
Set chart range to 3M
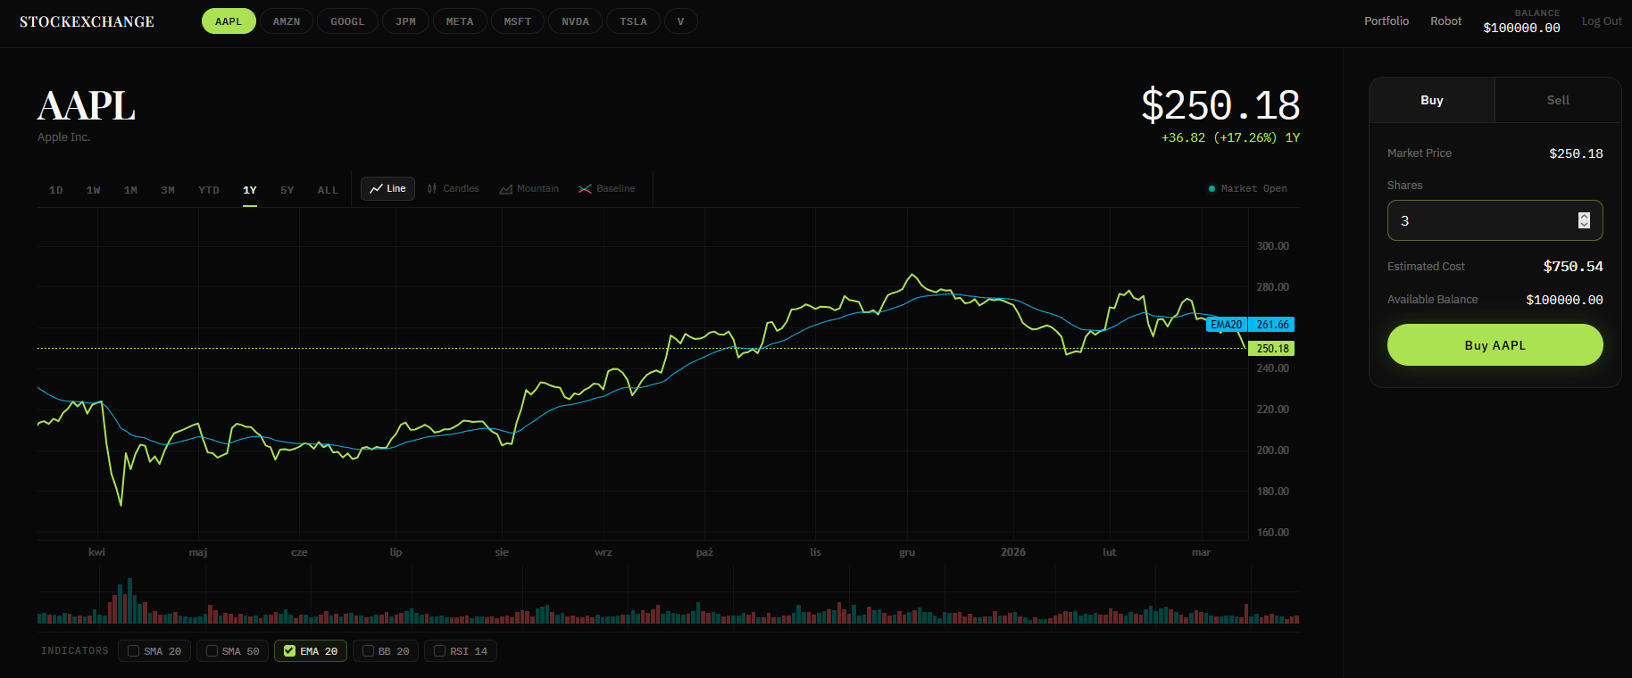tap(168, 190)
